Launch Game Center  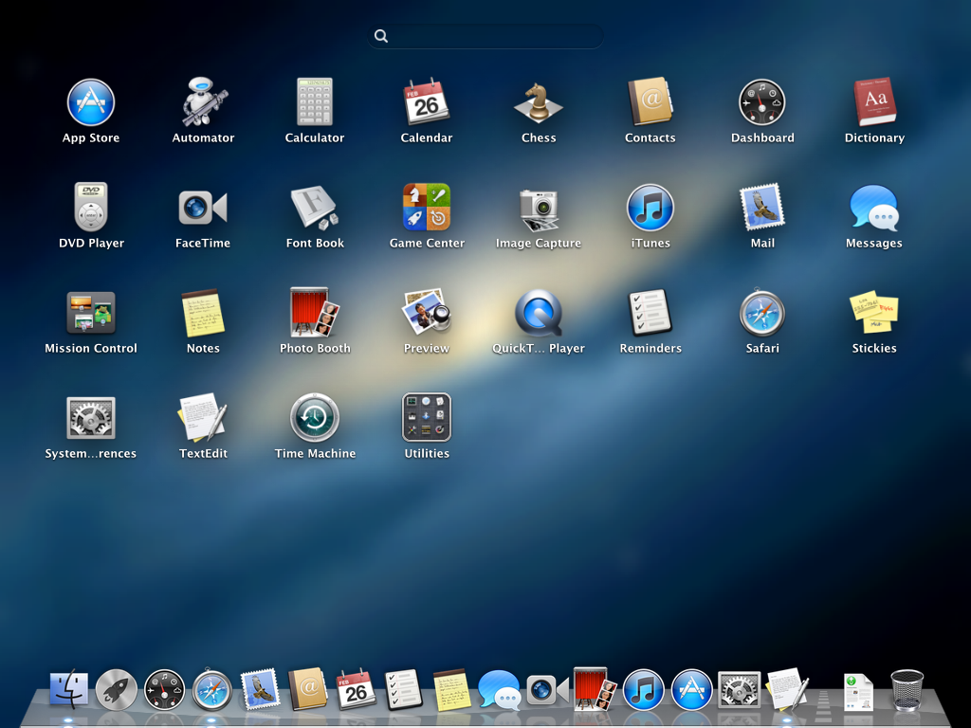tap(427, 208)
